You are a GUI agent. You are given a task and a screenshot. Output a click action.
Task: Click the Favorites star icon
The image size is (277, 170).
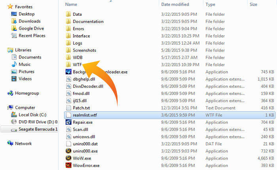point(10,7)
